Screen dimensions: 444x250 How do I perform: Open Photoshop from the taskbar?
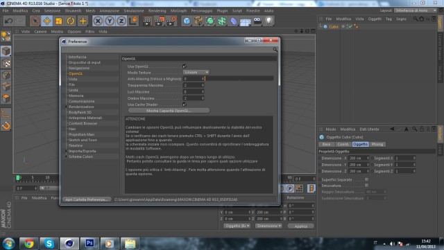pyautogui.click(x=89, y=243)
